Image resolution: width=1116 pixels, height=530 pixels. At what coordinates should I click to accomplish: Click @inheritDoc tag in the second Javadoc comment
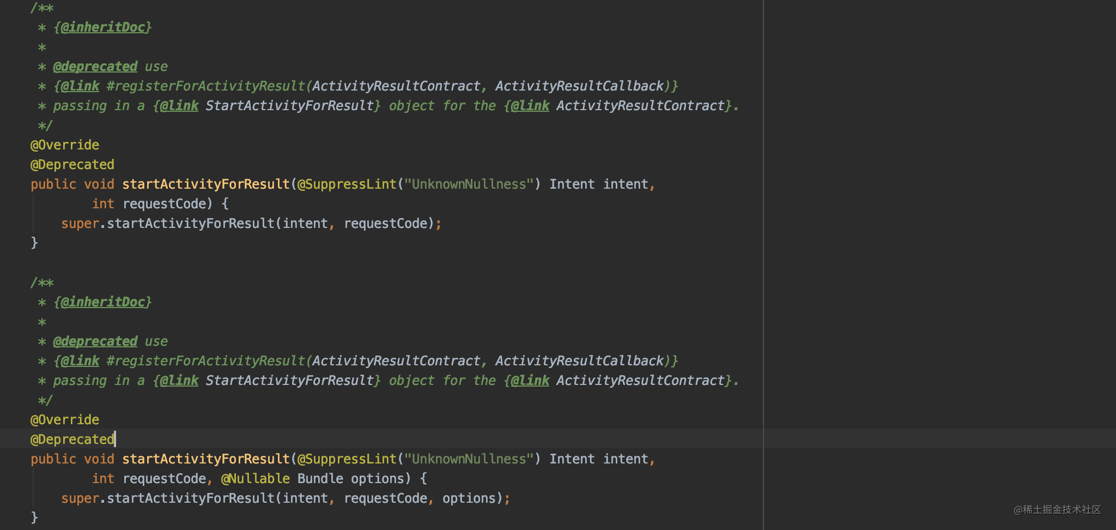[102, 302]
